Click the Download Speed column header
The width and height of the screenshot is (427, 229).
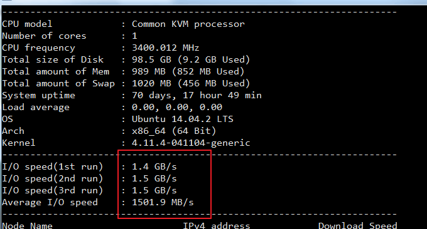point(358,225)
